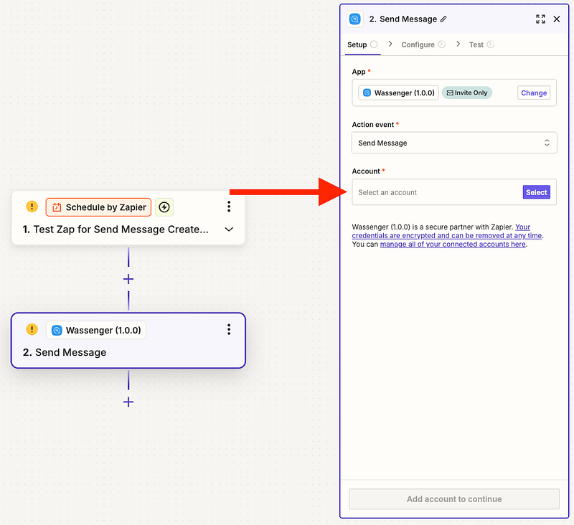Click the Select account button
Screen dimensions: 574x525
(536, 192)
